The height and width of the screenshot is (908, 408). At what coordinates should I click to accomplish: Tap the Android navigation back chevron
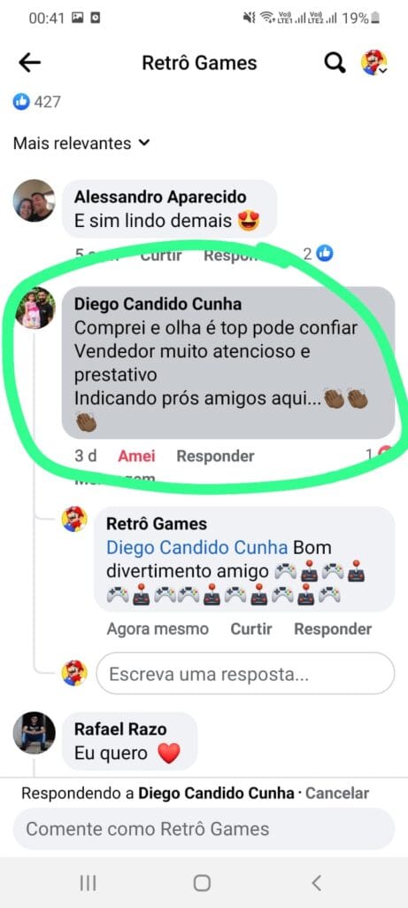point(316,883)
